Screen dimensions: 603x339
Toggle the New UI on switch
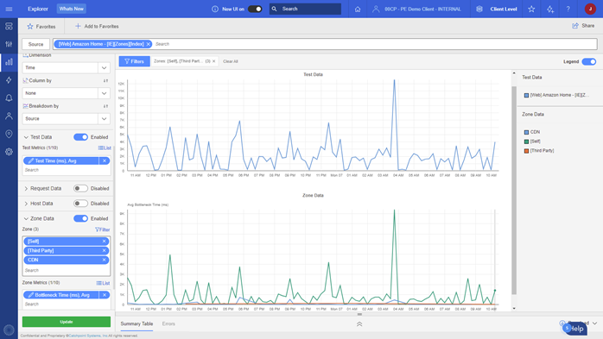pyautogui.click(x=255, y=9)
